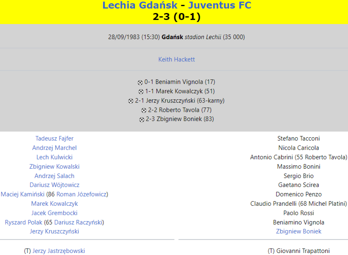Click the ball icon next to the 2-3 Zbigniew Boniek goal
The height and width of the screenshot is (255, 348).
tap(142, 120)
